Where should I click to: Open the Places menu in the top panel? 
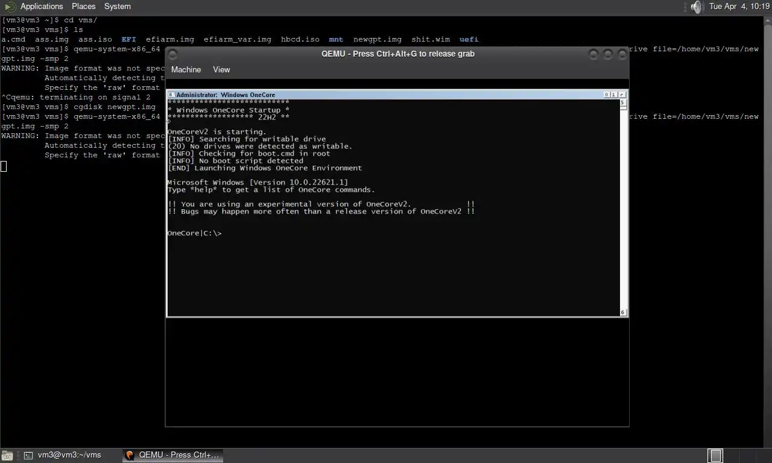click(83, 6)
